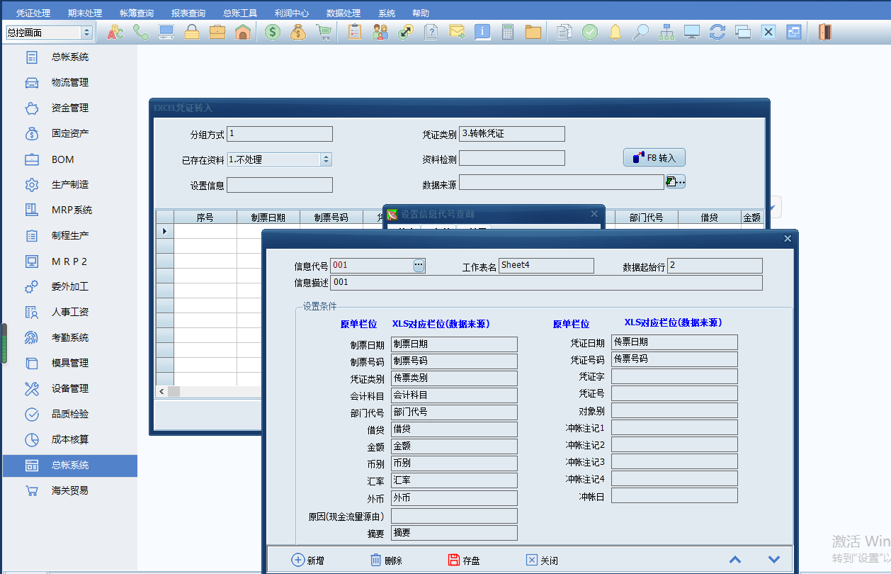Click the exit door icon
The height and width of the screenshot is (574, 891).
point(824,32)
